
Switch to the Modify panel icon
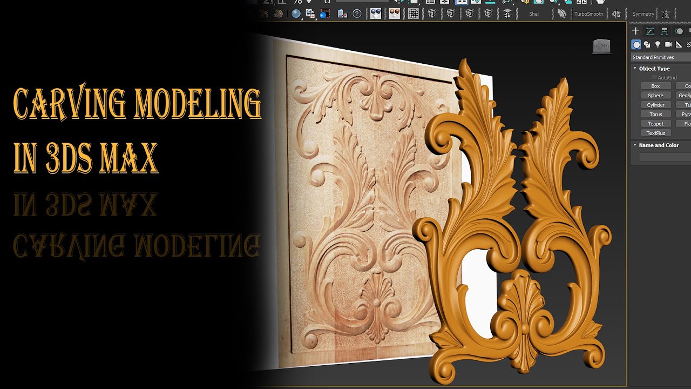coord(650,31)
